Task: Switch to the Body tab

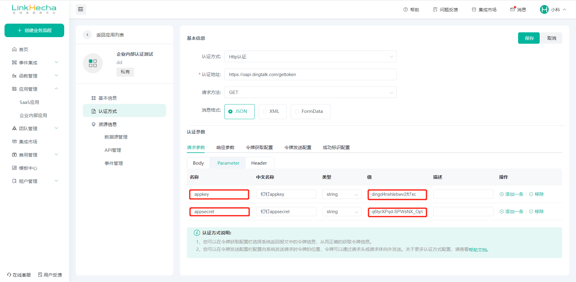Action: [198, 163]
